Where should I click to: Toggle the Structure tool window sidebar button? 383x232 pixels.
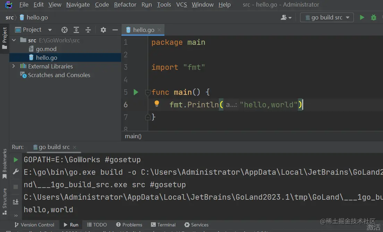pyautogui.click(x=5, y=201)
